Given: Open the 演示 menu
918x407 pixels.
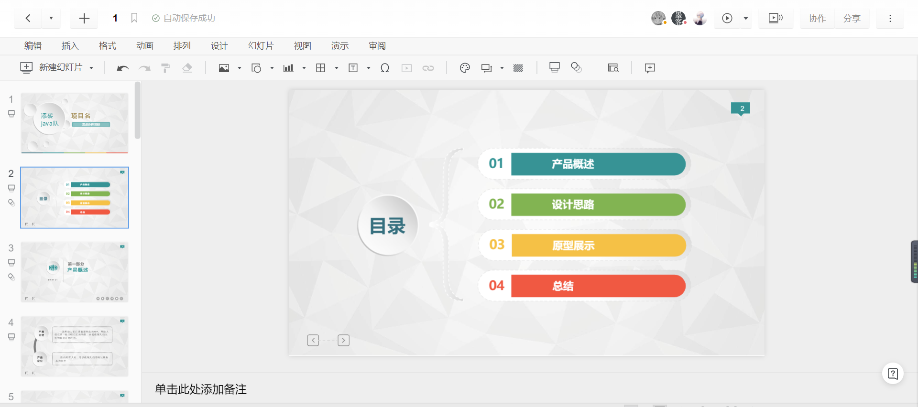Looking at the screenshot, I should (340, 46).
